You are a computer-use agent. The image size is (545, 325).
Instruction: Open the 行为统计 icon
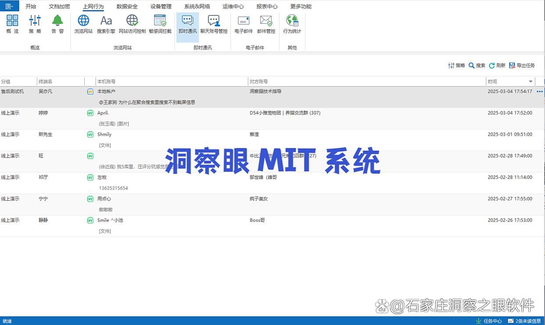(292, 24)
